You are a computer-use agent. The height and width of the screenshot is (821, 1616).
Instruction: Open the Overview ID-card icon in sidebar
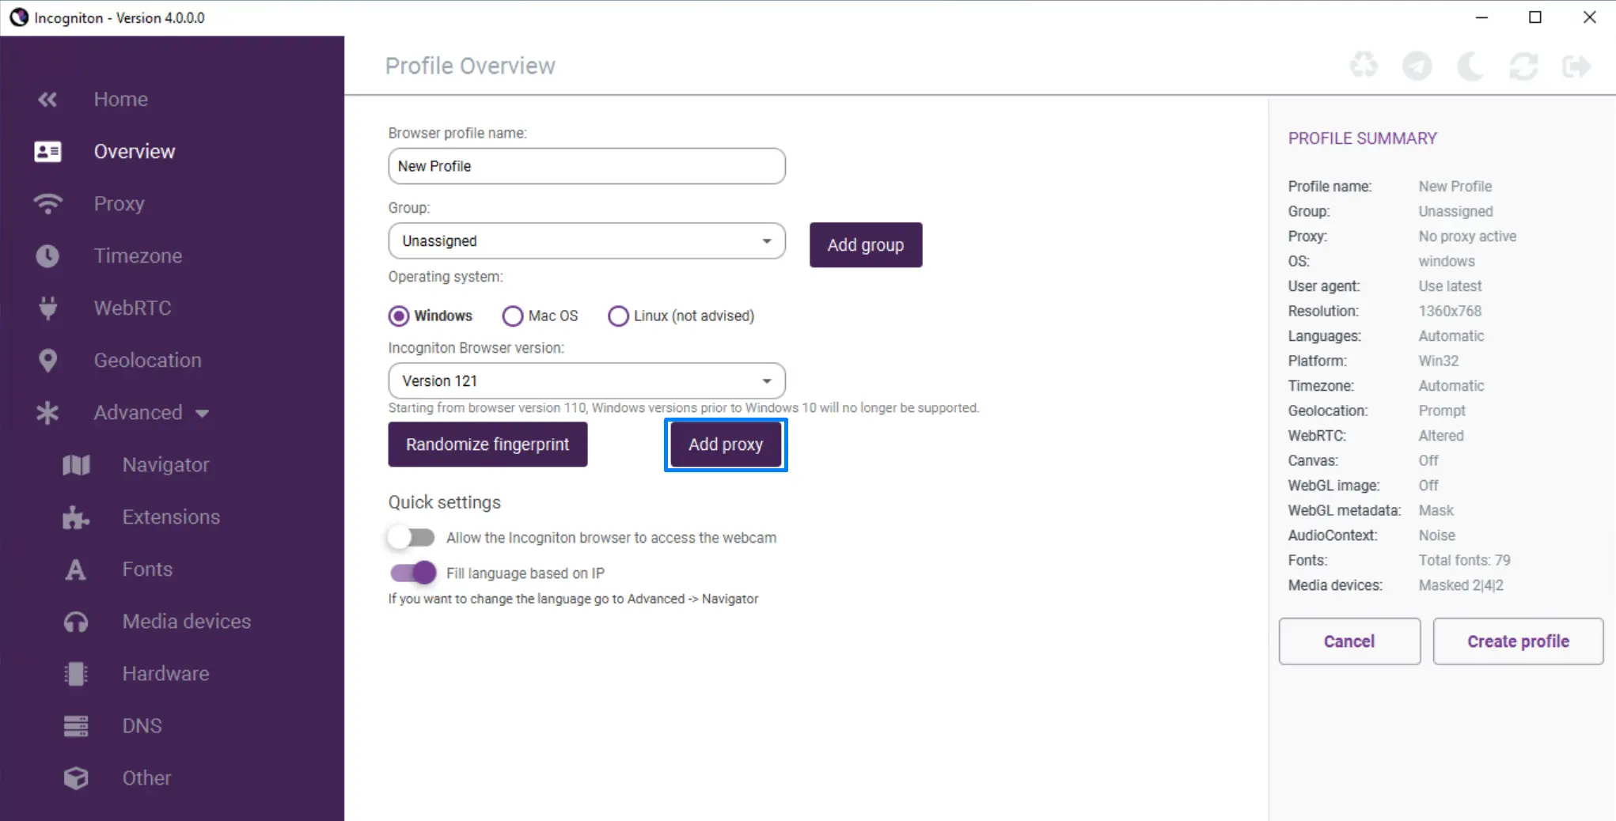tap(47, 152)
